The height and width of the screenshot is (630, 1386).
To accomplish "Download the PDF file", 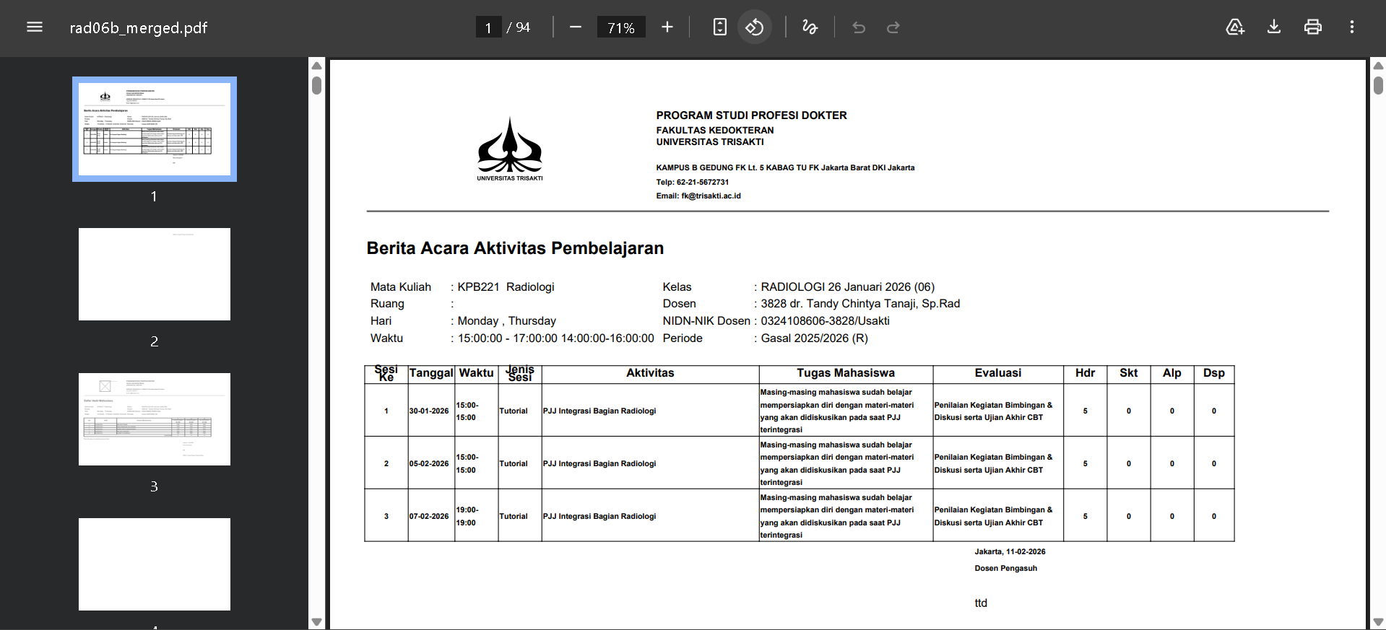I will [1274, 27].
